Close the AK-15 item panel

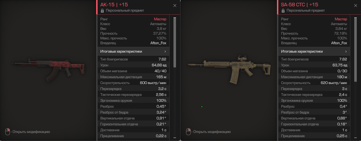pos(175,5)
